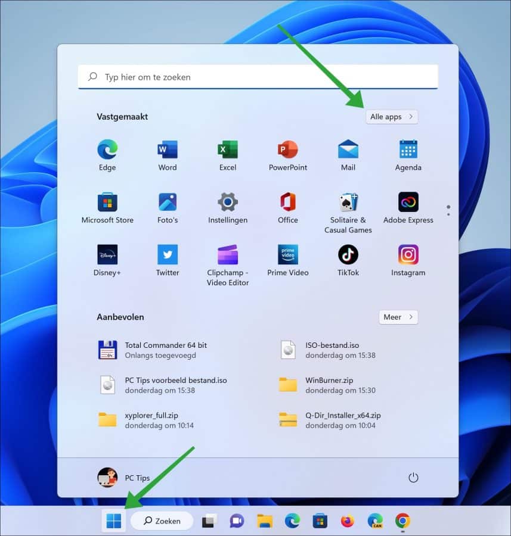Viewport: 511px width, 536px height.
Task: Open the PC Tips user account menu
Action: point(124,478)
